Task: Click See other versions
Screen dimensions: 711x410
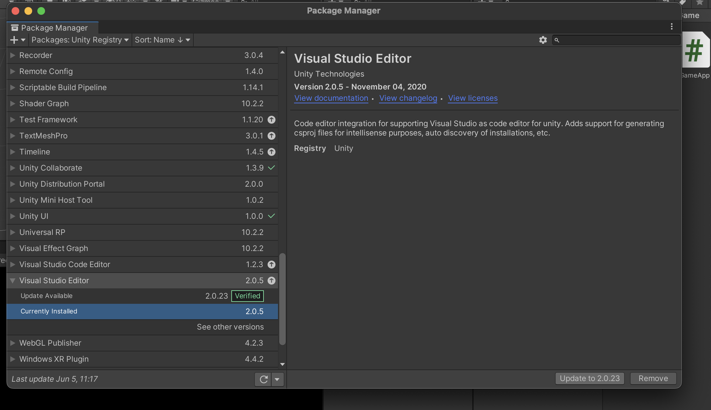Action: tap(230, 327)
